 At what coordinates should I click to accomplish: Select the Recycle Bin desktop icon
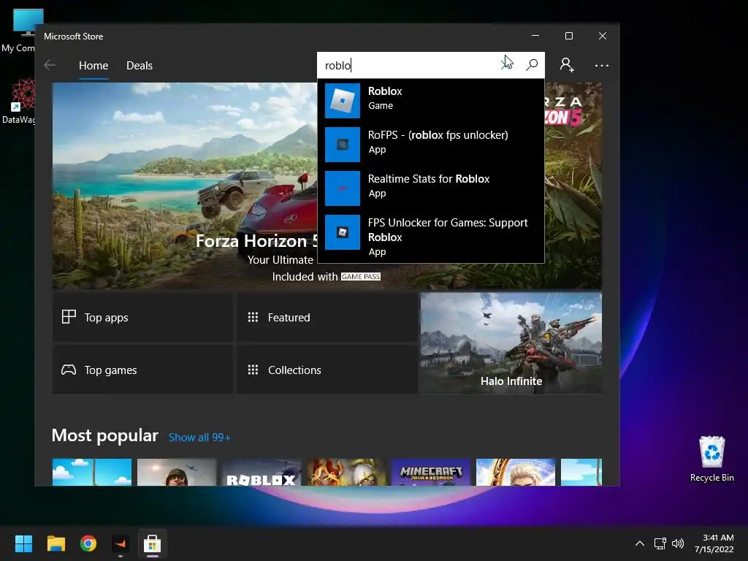pyautogui.click(x=711, y=459)
